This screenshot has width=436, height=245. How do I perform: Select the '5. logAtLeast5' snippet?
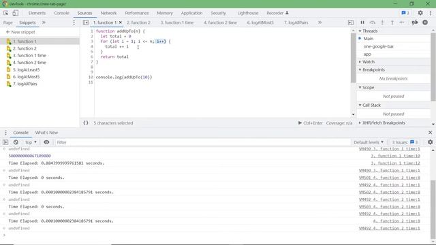point(26,69)
